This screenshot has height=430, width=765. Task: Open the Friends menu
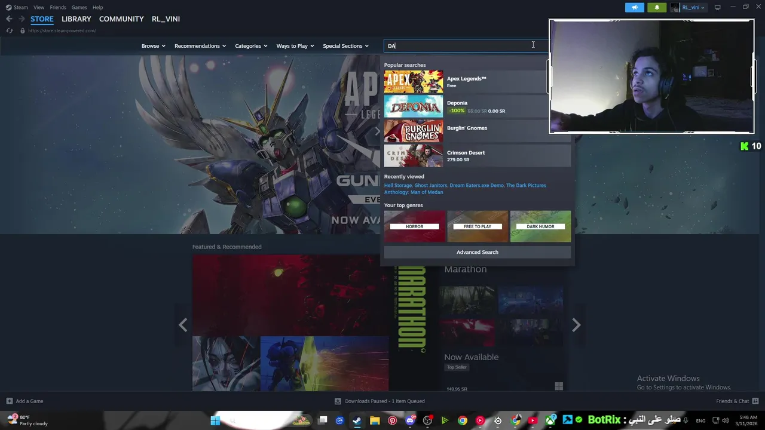pos(58,7)
